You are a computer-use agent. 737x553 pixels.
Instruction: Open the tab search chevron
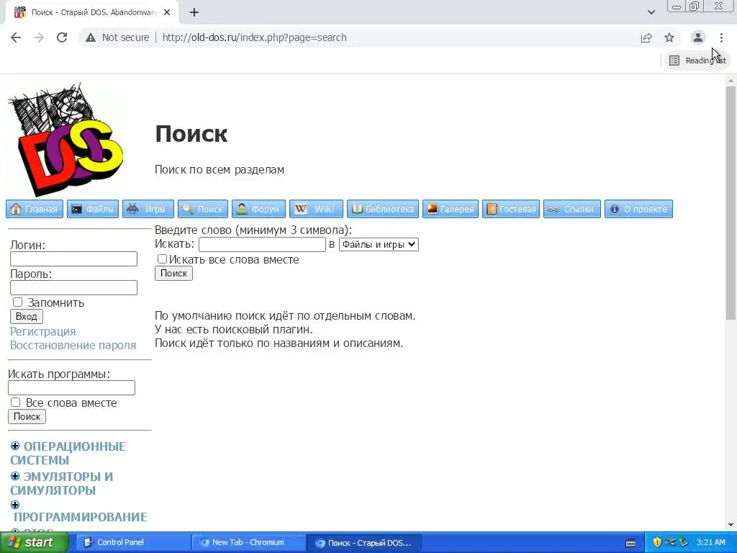(x=651, y=12)
